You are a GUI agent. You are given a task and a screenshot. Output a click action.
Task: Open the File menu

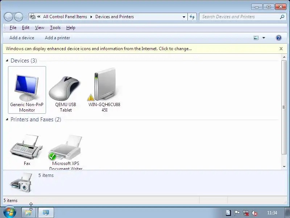click(x=13, y=28)
